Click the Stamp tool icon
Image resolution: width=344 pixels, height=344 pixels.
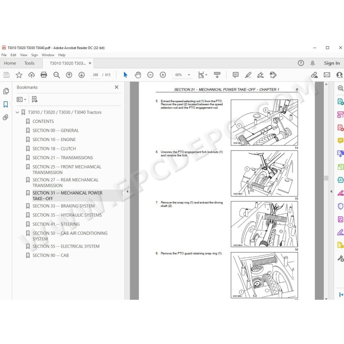(273, 75)
